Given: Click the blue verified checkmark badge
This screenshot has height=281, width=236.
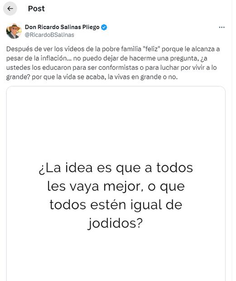Looking at the screenshot, I should coord(104,27).
